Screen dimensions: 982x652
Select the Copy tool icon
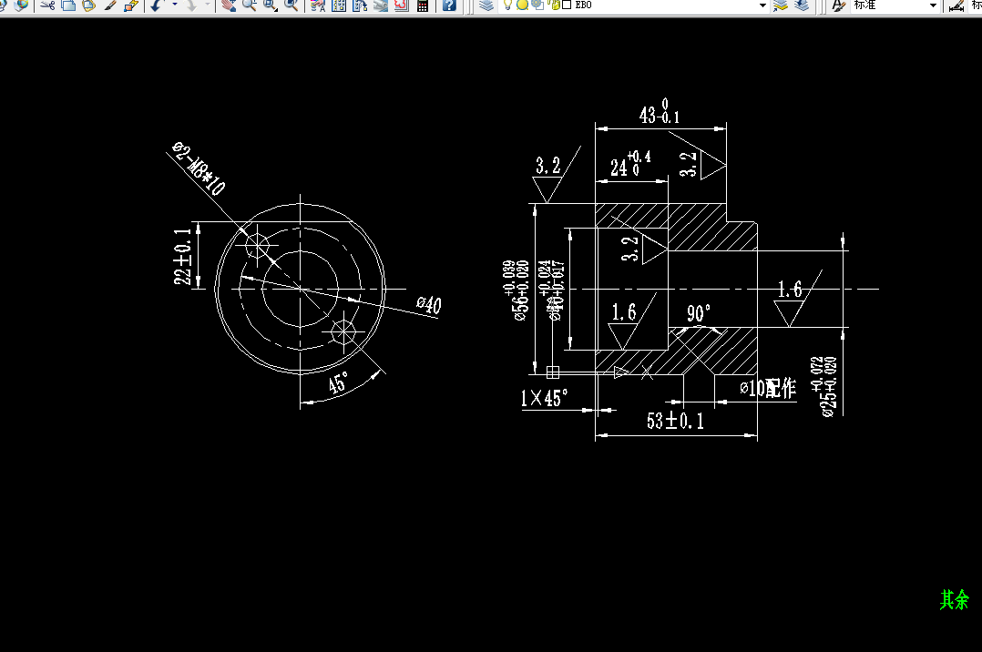[67, 6]
